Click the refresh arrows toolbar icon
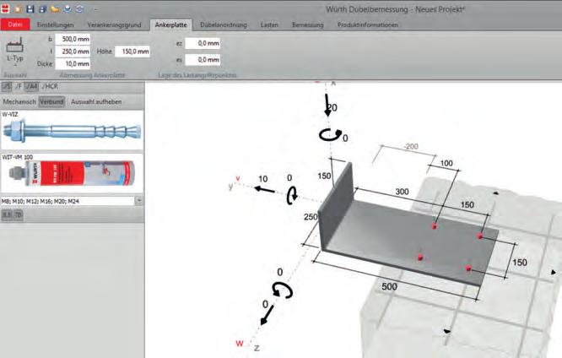 [79, 9]
